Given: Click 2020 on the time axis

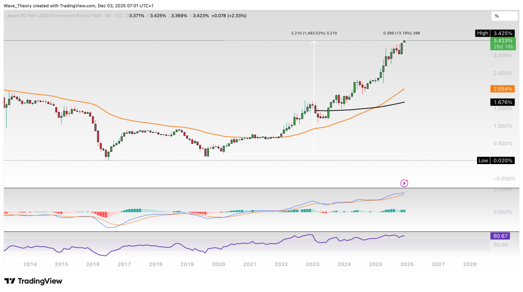Looking at the screenshot, I should [x=218, y=264].
